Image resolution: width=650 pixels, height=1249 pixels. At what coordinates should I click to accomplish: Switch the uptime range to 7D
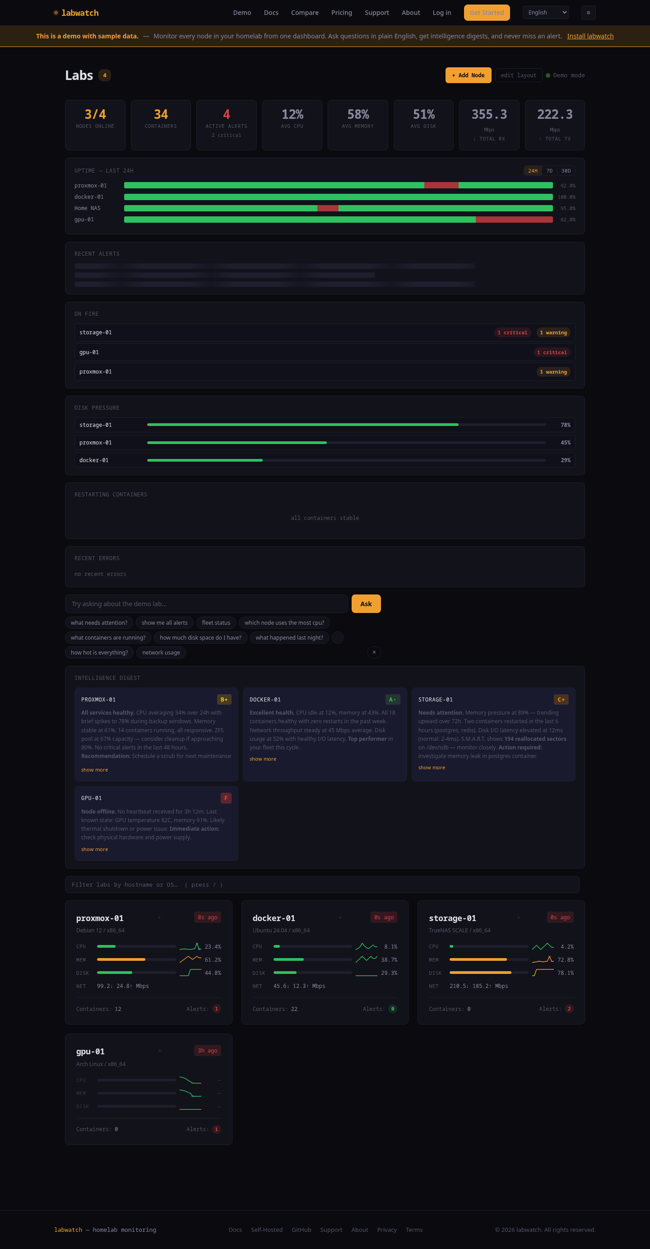pyautogui.click(x=549, y=171)
